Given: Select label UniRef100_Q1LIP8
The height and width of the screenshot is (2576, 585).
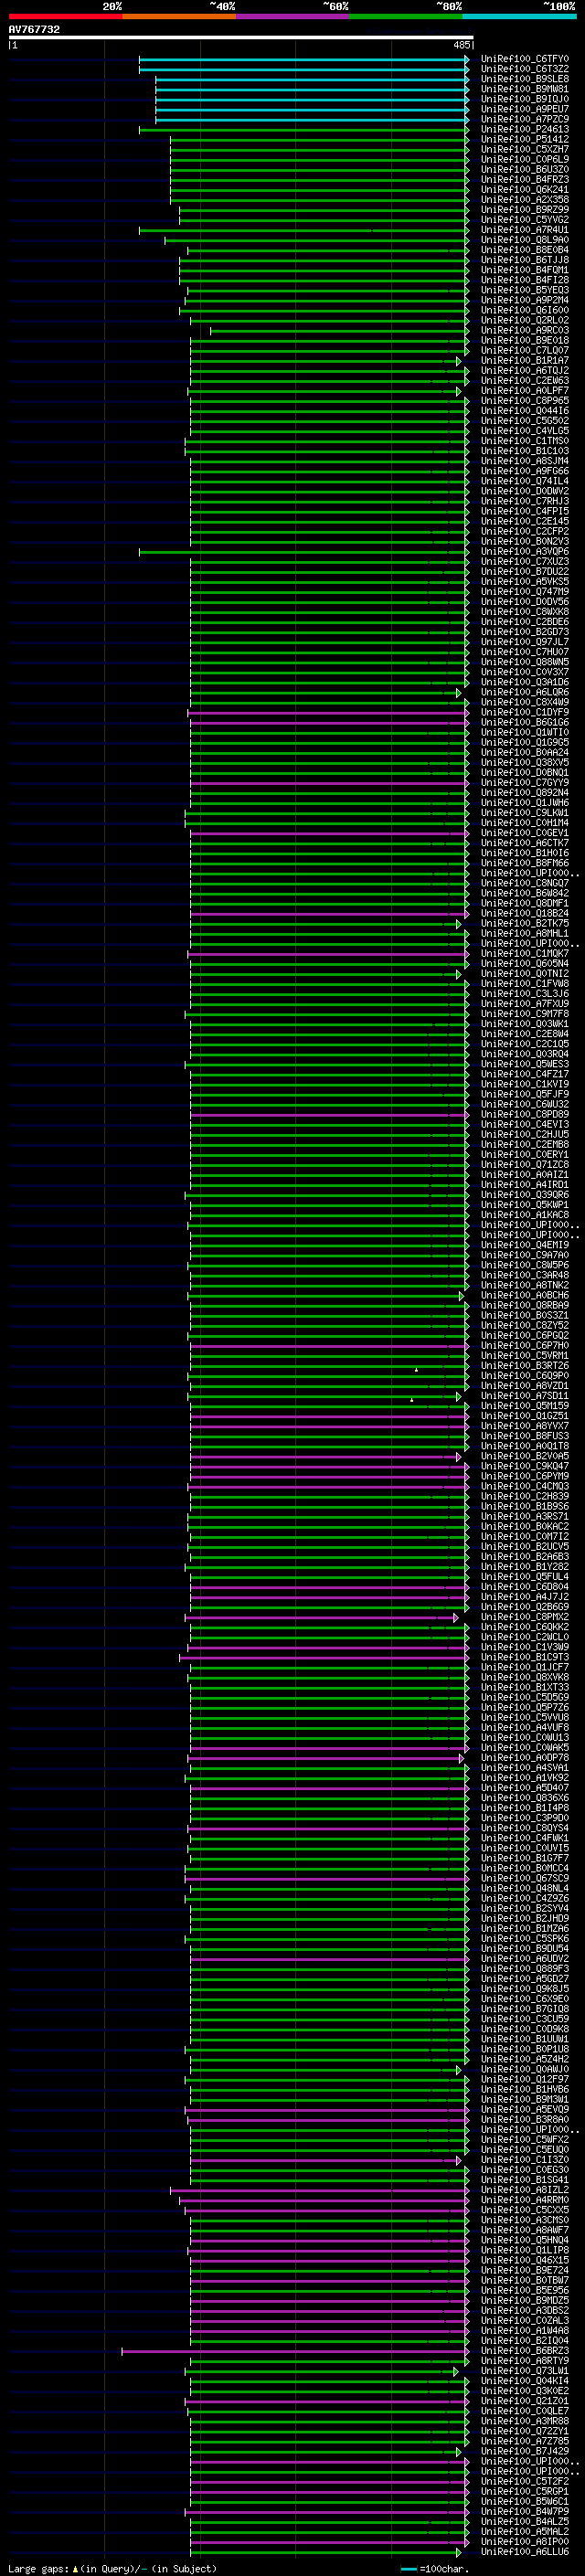Looking at the screenshot, I should tap(524, 2251).
